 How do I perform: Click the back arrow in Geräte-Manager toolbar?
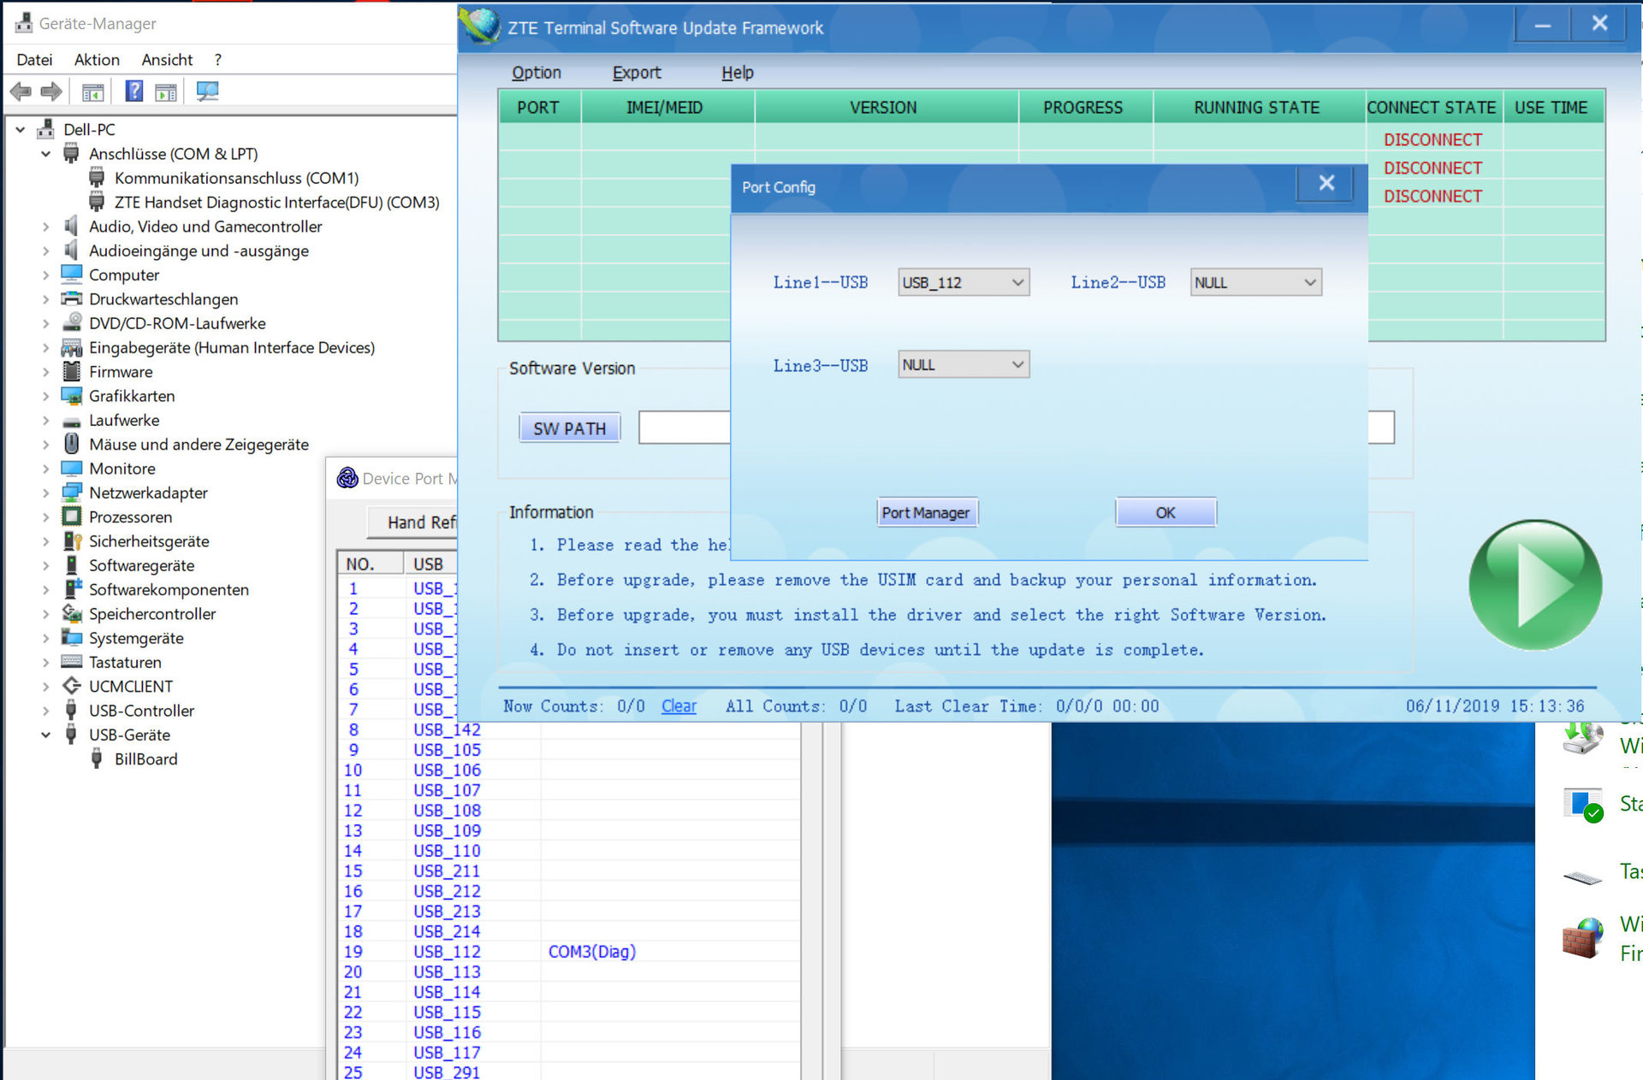point(21,91)
